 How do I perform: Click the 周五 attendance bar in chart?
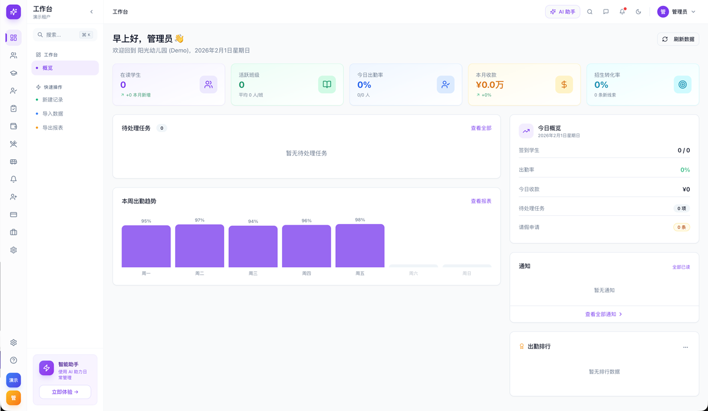(x=360, y=245)
